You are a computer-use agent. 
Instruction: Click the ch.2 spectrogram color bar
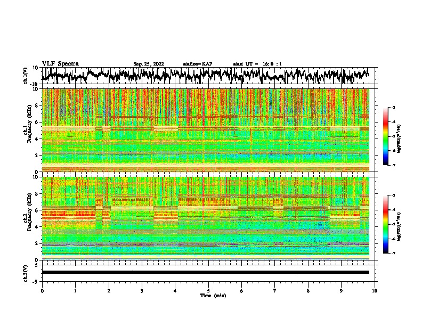(386, 224)
